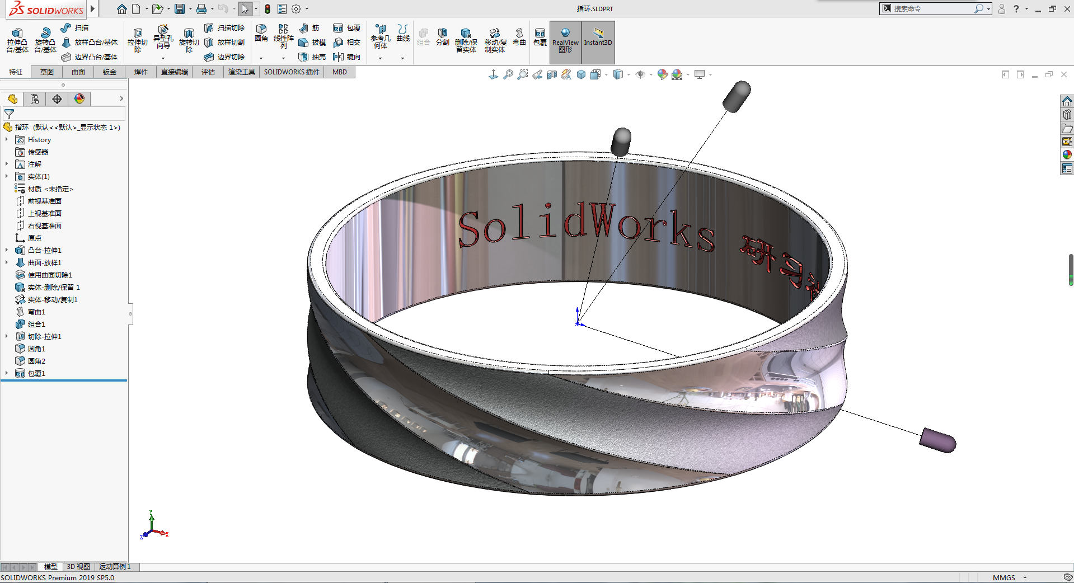Toggle Instant3D mode

click(598, 41)
